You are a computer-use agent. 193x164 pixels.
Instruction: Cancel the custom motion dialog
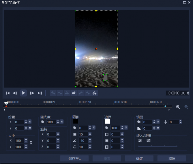click(171, 158)
